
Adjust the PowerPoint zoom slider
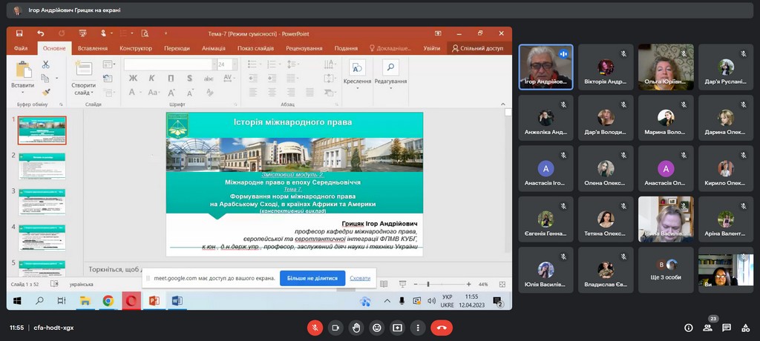[x=427, y=284]
